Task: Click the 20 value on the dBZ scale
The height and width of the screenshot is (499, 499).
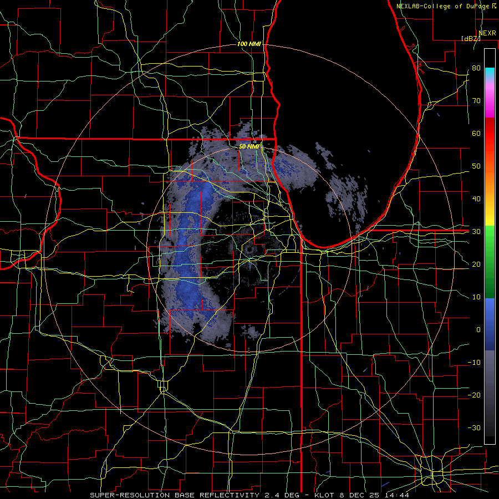Action: tap(476, 264)
